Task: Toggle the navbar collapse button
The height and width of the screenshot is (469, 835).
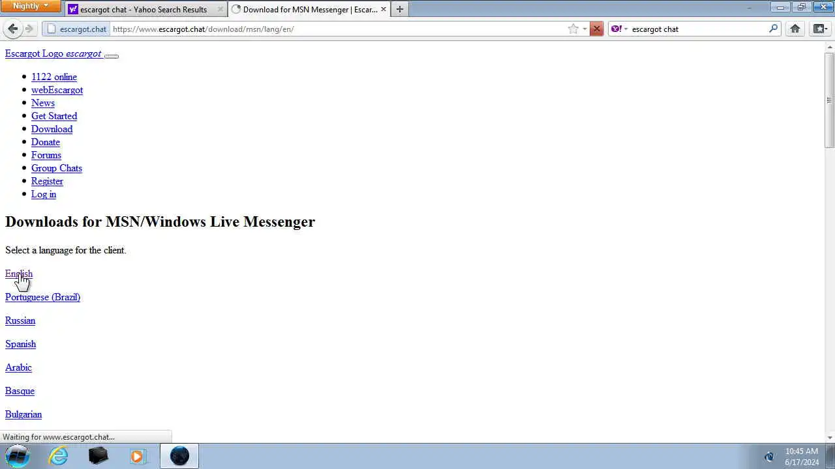Action: point(112,56)
